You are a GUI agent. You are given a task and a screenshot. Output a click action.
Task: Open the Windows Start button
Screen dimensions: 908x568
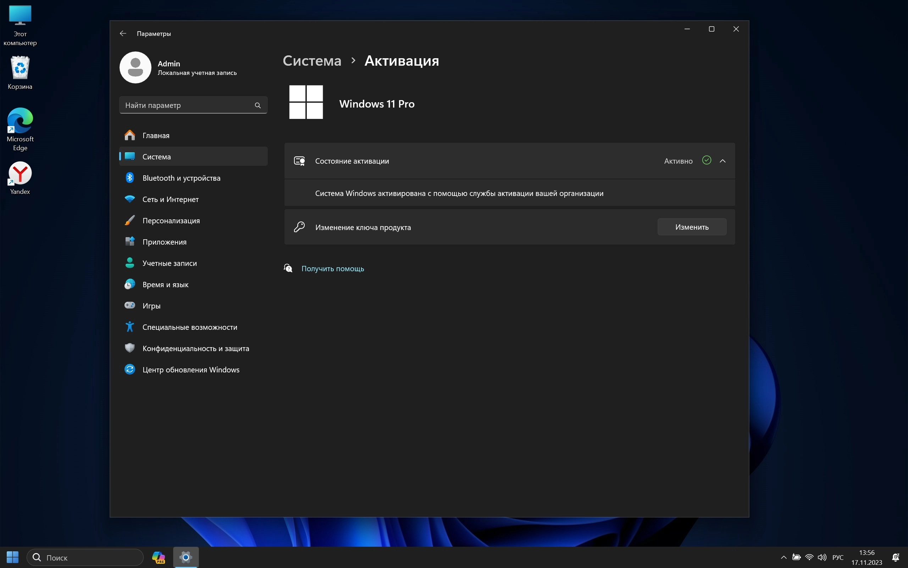(x=12, y=557)
